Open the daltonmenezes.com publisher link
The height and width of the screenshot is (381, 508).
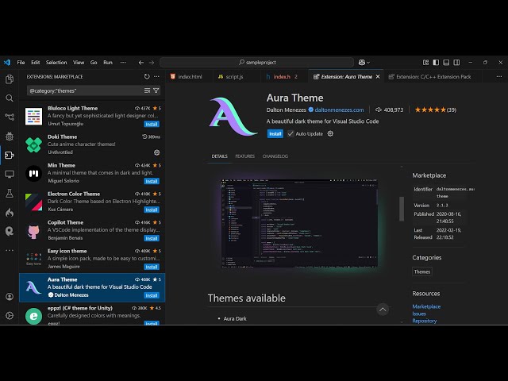tap(339, 110)
